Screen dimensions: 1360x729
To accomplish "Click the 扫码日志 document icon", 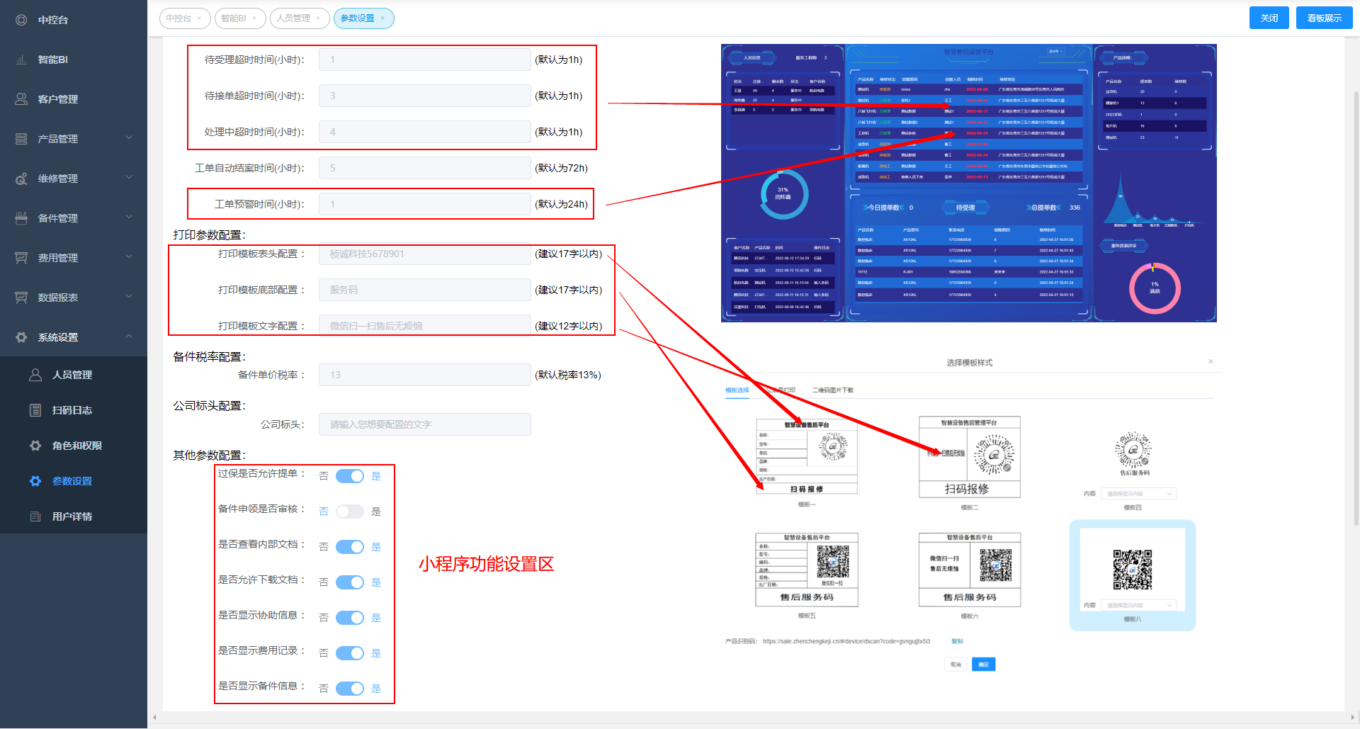I will click(x=35, y=410).
